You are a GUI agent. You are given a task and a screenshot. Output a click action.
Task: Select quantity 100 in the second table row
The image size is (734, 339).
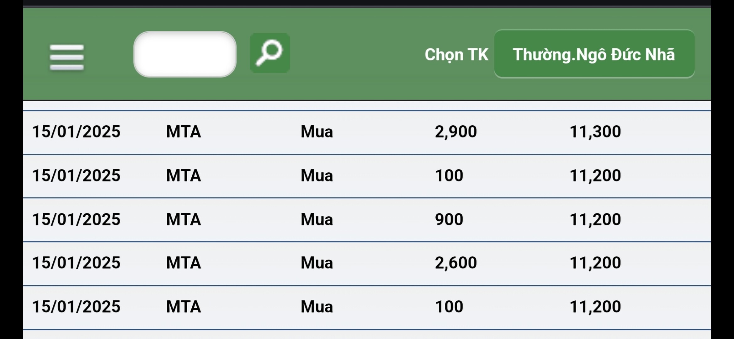coord(449,175)
